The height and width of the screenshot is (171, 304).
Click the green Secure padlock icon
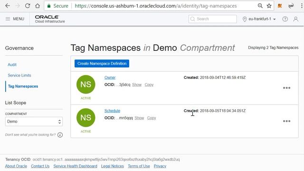(x=49, y=6)
